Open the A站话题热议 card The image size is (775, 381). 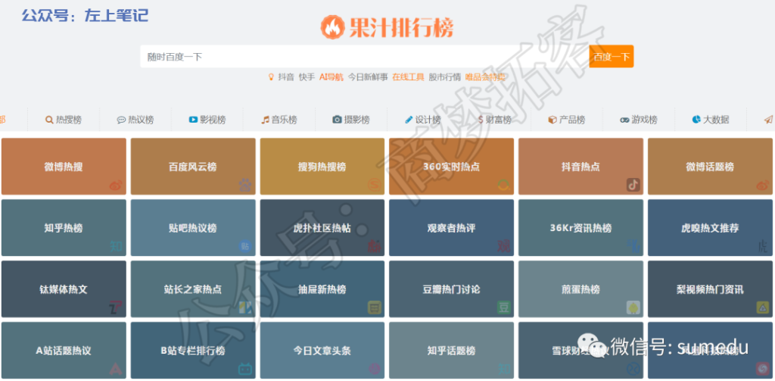[x=64, y=350]
